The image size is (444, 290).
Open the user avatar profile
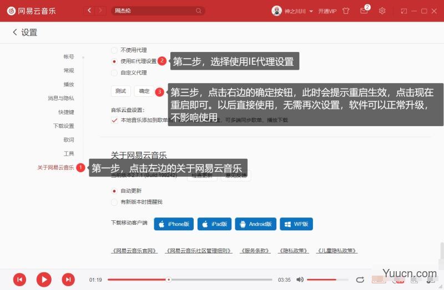(x=276, y=11)
